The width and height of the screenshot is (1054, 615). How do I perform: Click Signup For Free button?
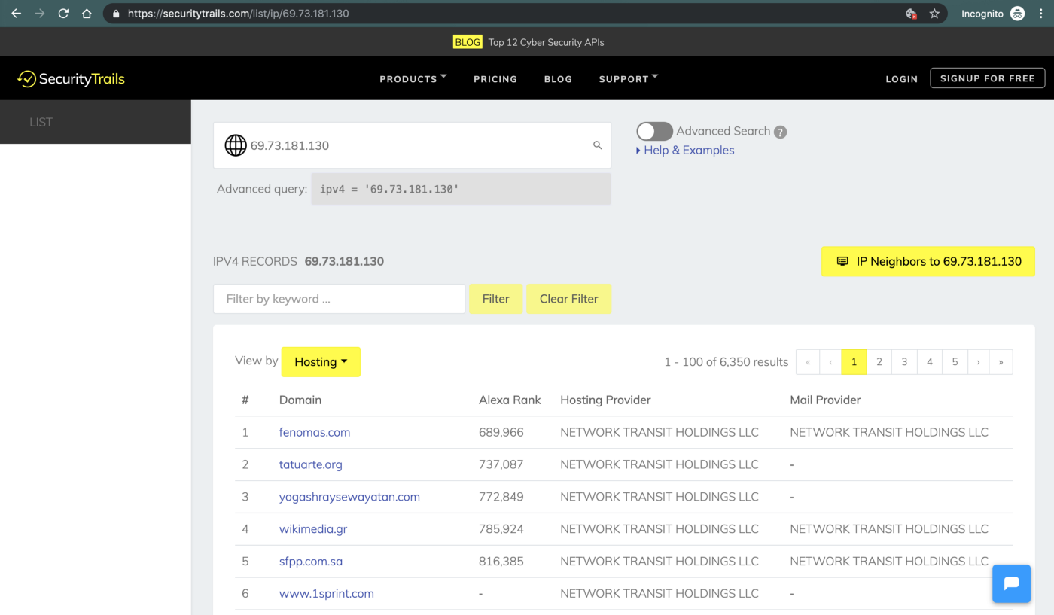tap(987, 78)
